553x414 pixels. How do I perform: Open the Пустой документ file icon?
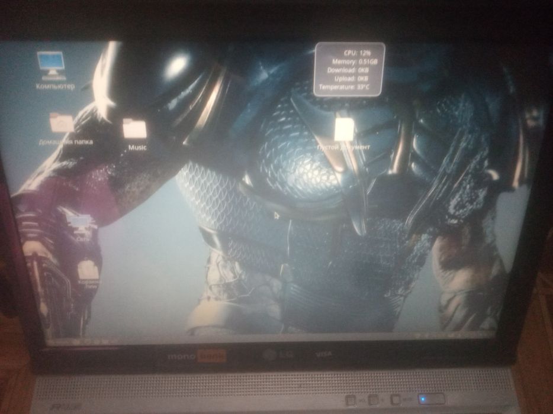344,129
